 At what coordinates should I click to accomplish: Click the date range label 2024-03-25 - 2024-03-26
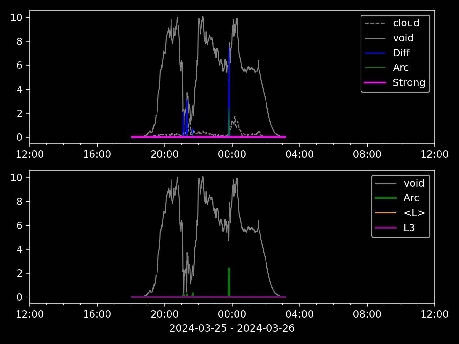coord(232,328)
